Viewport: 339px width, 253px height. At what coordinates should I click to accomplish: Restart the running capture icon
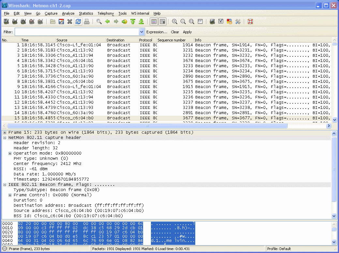(40, 22)
